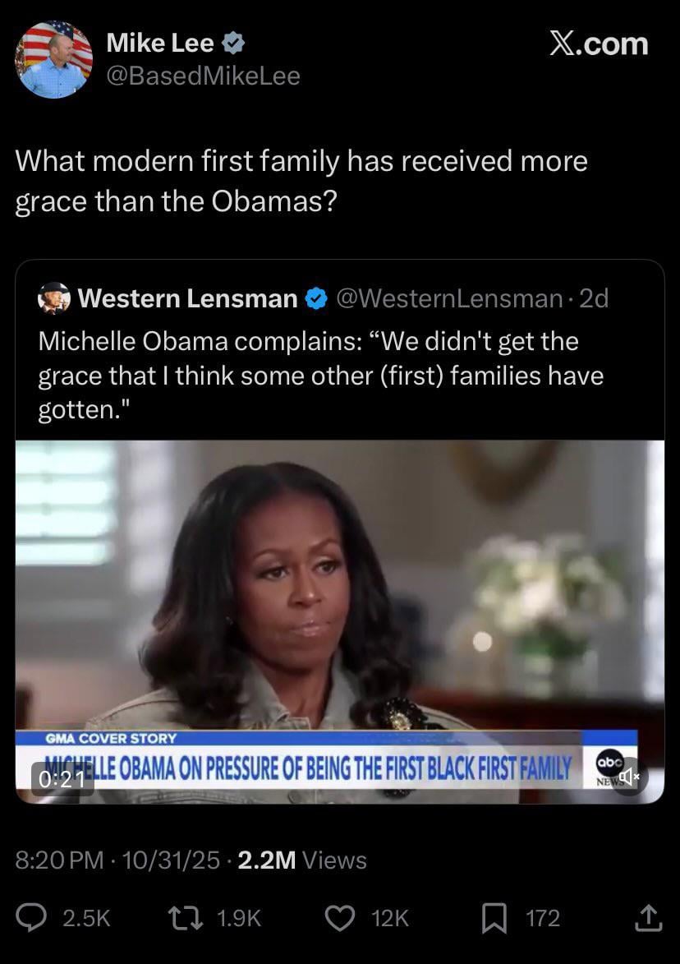
Task: View the 2.2M Views analytics
Action: pos(302,860)
